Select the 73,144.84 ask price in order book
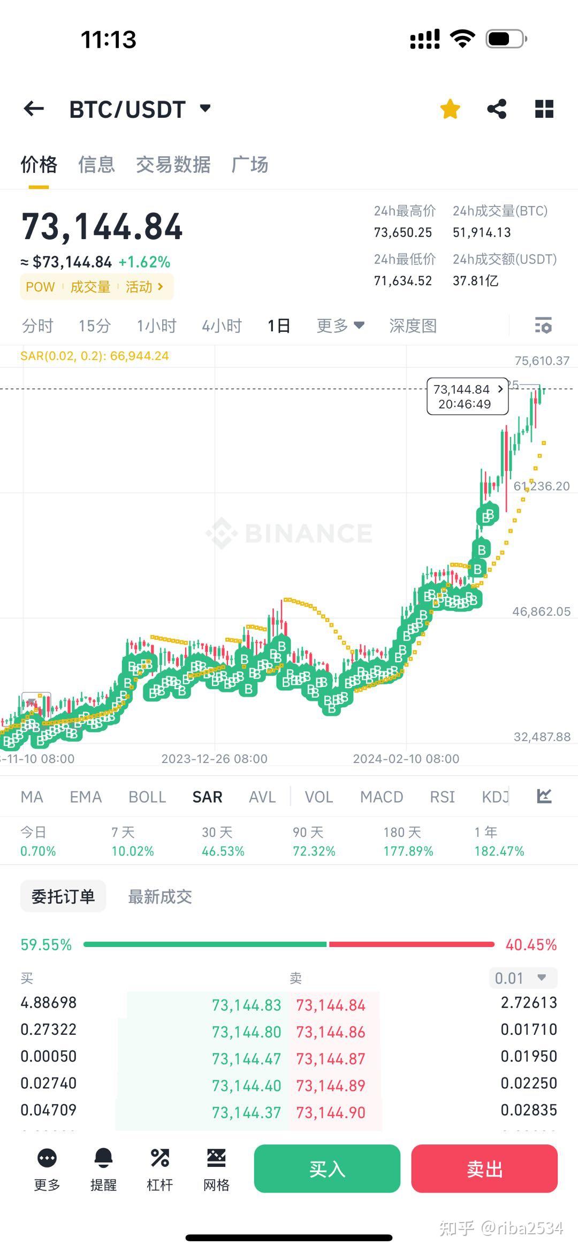This screenshot has width=578, height=1252. point(331,1005)
